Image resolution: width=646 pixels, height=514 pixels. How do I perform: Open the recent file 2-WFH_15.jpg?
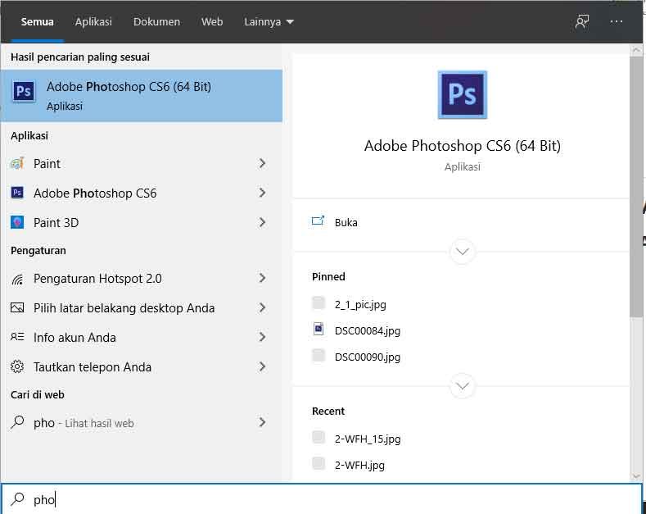click(x=368, y=439)
